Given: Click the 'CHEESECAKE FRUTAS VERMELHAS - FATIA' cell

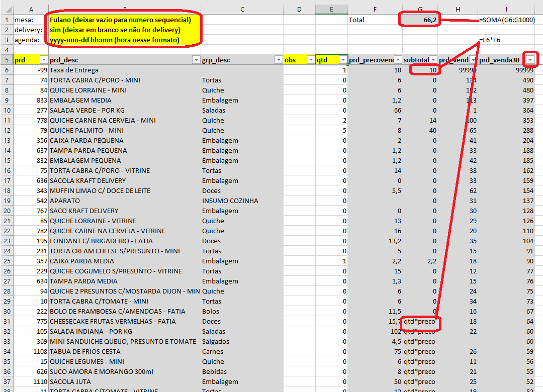Looking at the screenshot, I should [x=125, y=321].
